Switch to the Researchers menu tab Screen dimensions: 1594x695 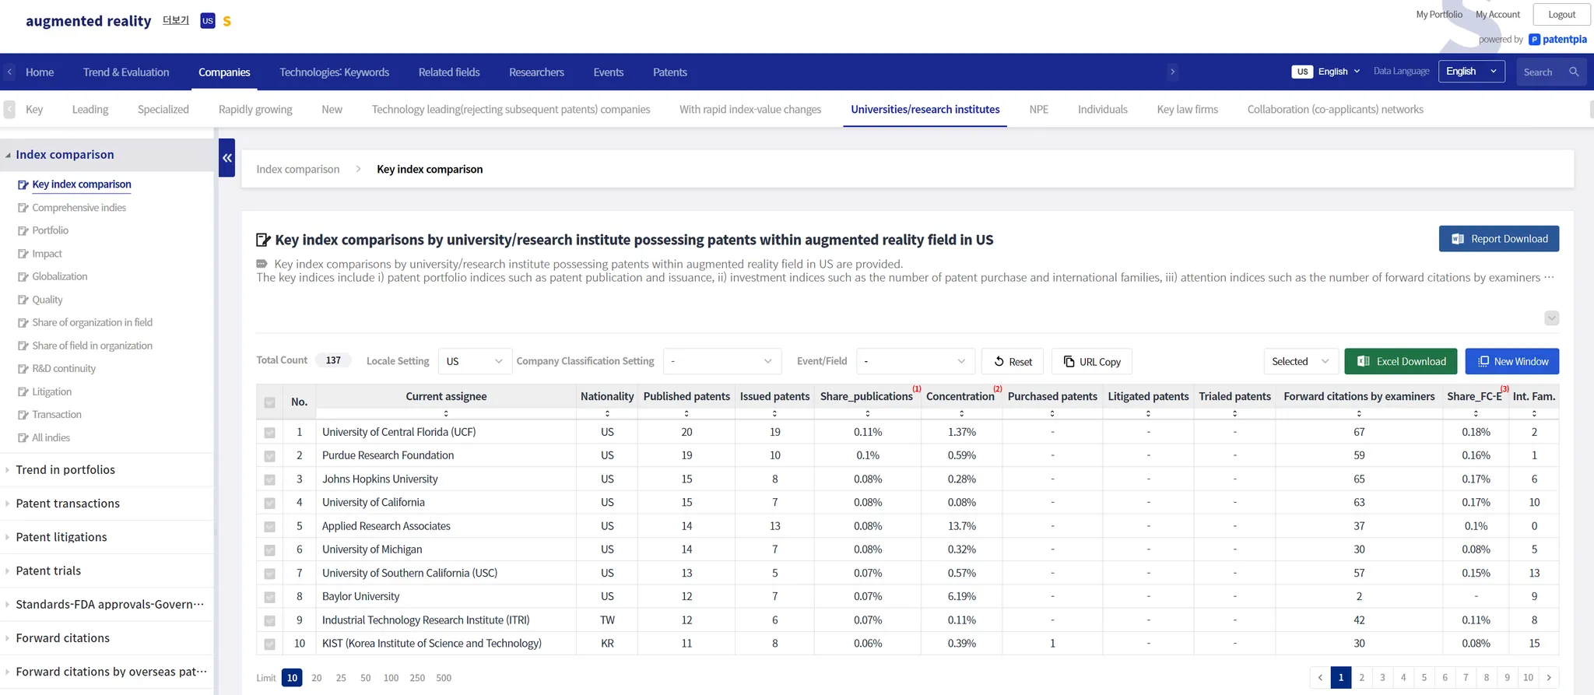(536, 72)
